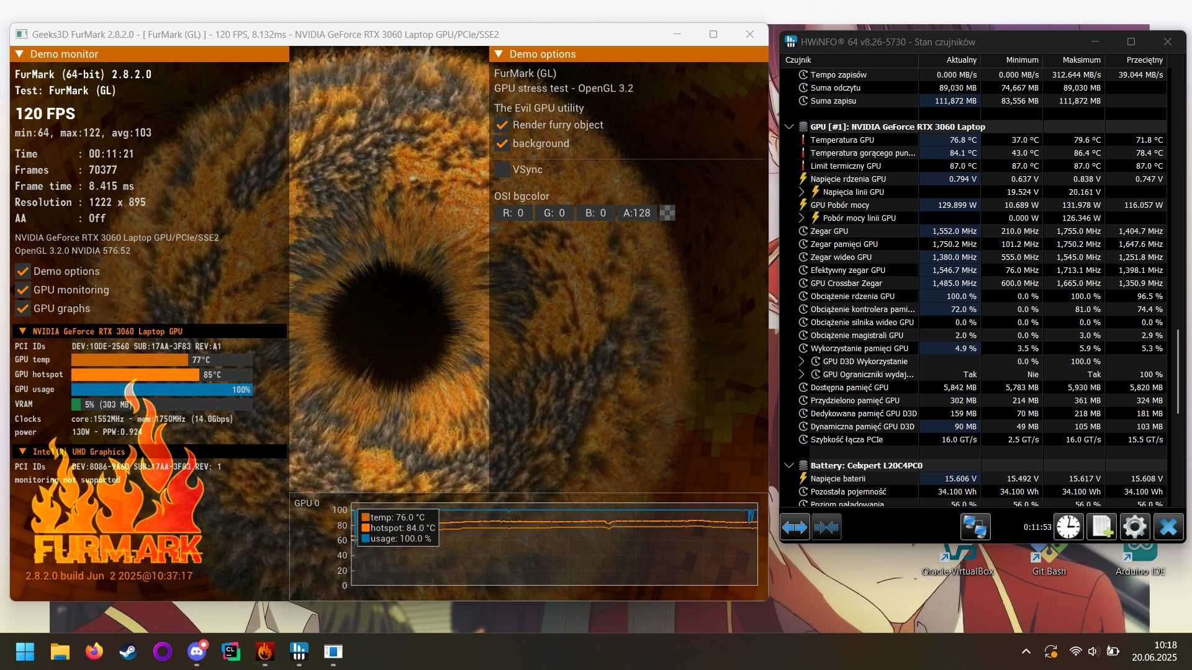Toggle GPU graphs checkbox

[23, 308]
